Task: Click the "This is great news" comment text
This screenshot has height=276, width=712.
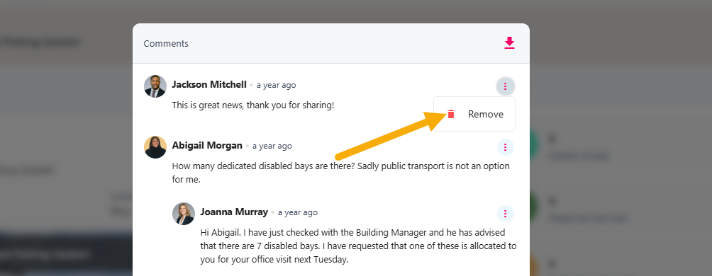Action: point(253,105)
